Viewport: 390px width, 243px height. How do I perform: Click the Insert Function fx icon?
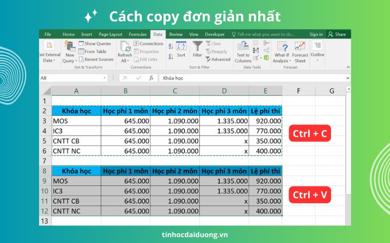[x=151, y=78]
